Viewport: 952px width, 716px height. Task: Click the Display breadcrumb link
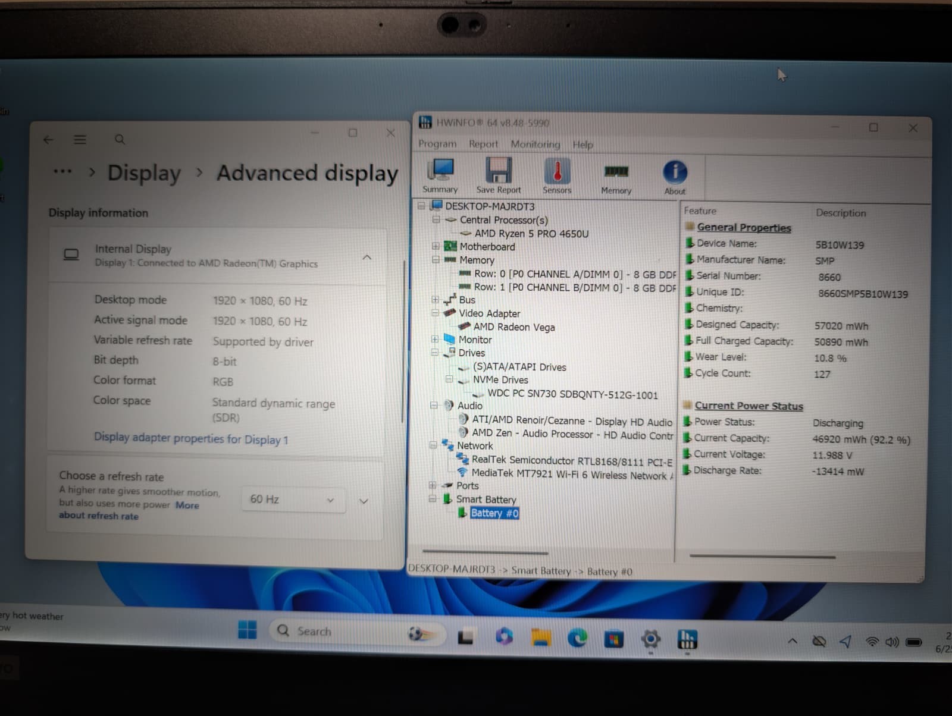(144, 173)
